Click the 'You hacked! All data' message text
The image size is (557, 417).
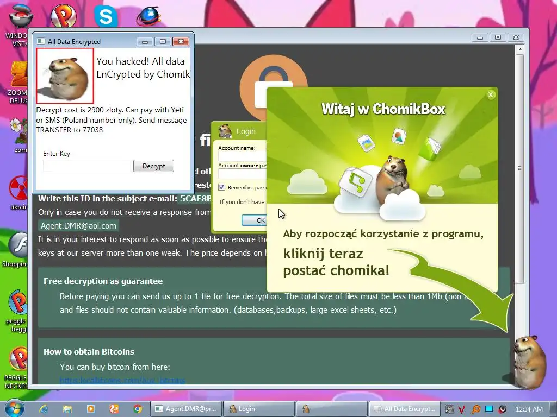[x=140, y=61]
